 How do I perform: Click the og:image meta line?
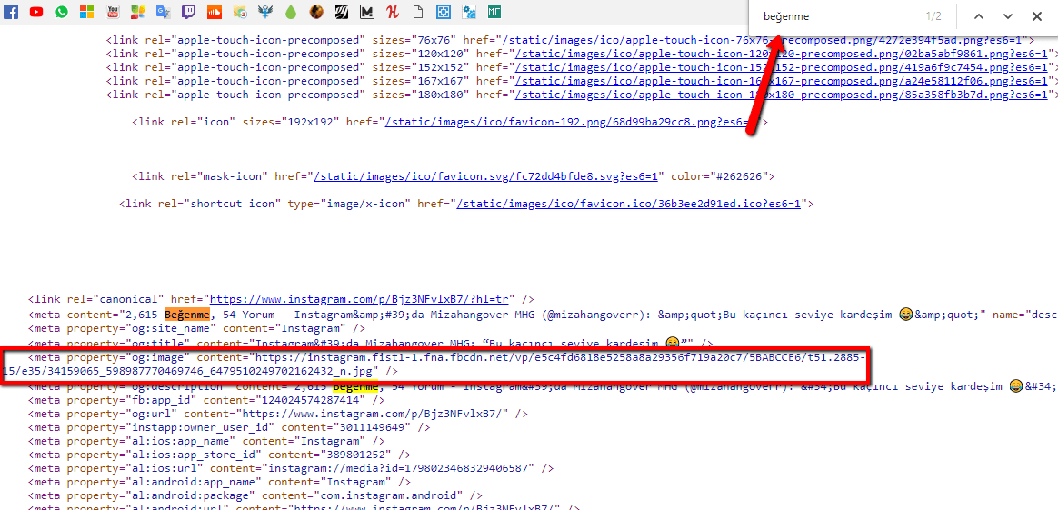(x=437, y=363)
